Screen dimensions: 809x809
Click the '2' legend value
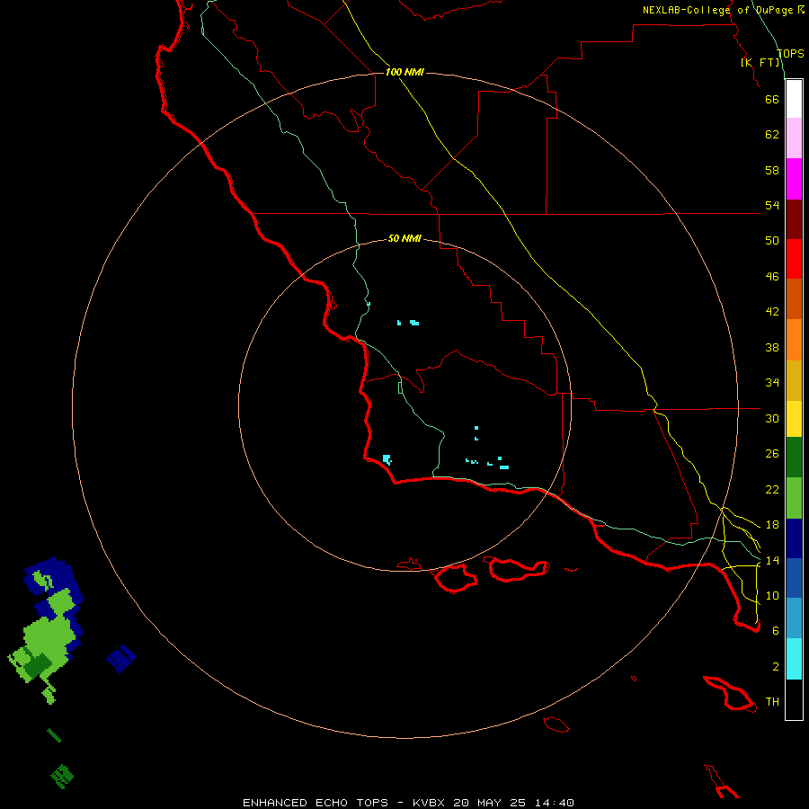776,667
